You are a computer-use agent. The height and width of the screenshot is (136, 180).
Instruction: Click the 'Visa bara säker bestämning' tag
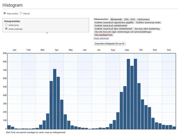pyautogui.click(x=147, y=29)
